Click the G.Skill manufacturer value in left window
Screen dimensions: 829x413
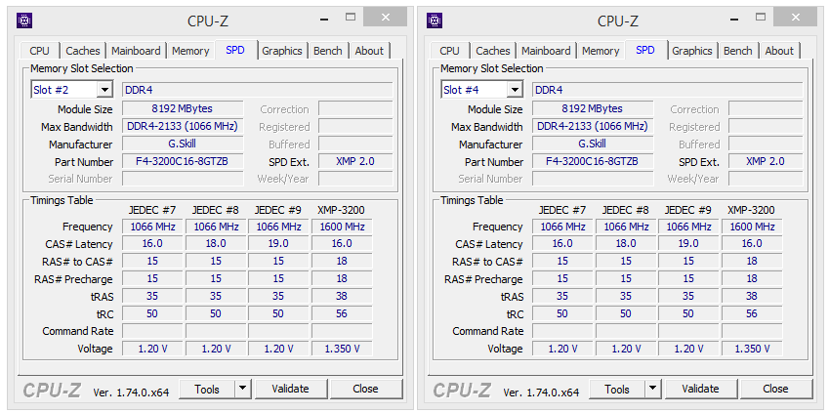pyautogui.click(x=183, y=144)
